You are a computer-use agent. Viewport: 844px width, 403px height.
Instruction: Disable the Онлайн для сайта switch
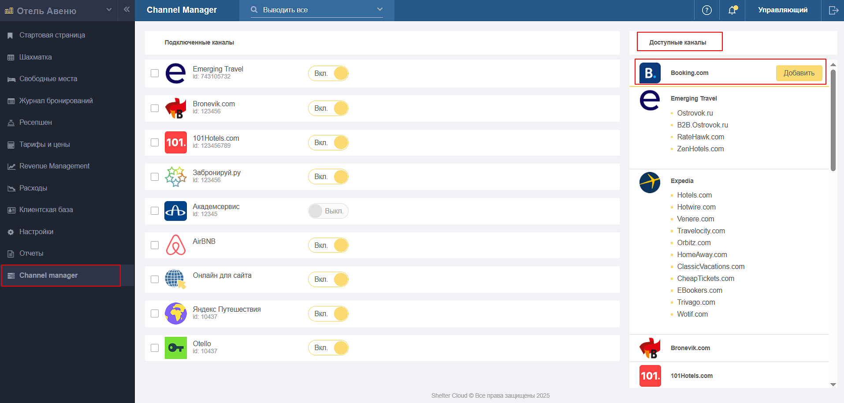click(328, 279)
